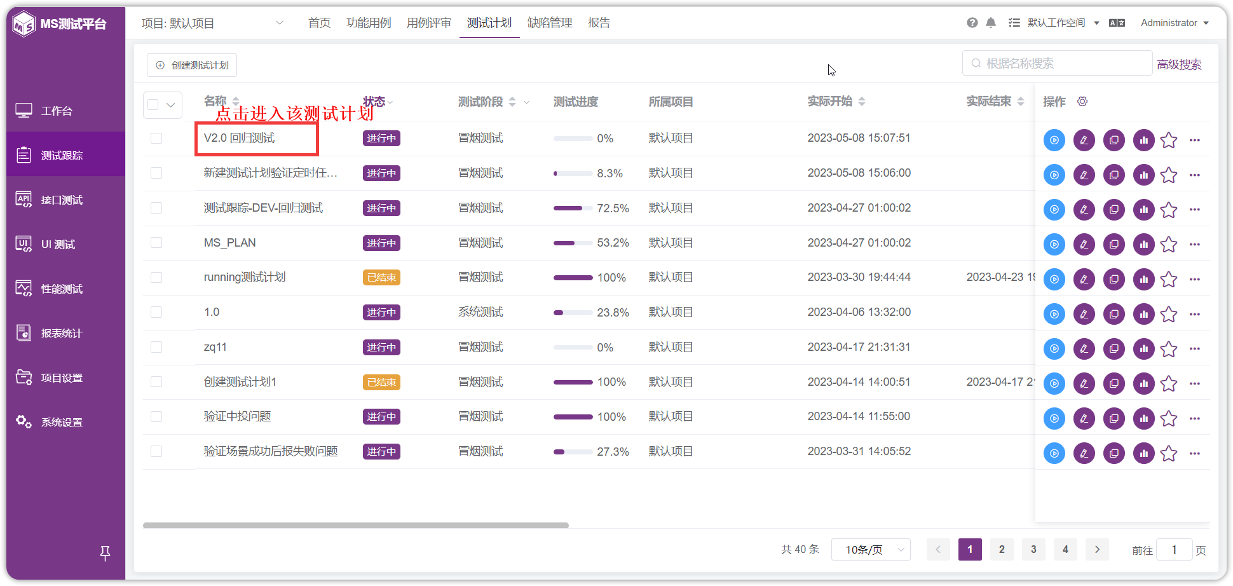The width and height of the screenshot is (1233, 586).
Task: Open task list icon in top bar
Action: [1014, 23]
